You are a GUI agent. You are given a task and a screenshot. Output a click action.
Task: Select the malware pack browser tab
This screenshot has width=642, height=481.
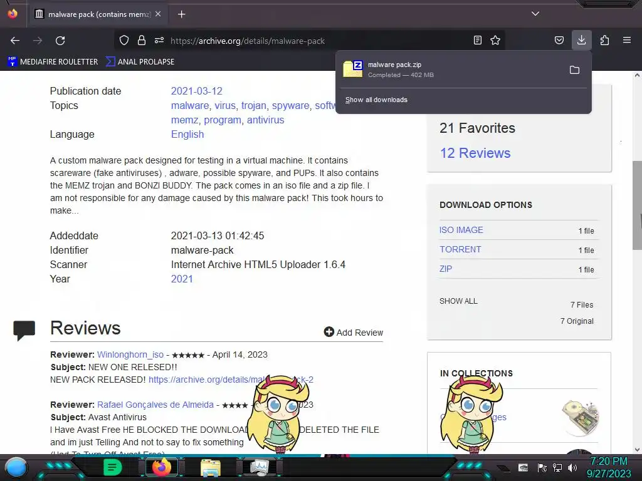pos(97,14)
